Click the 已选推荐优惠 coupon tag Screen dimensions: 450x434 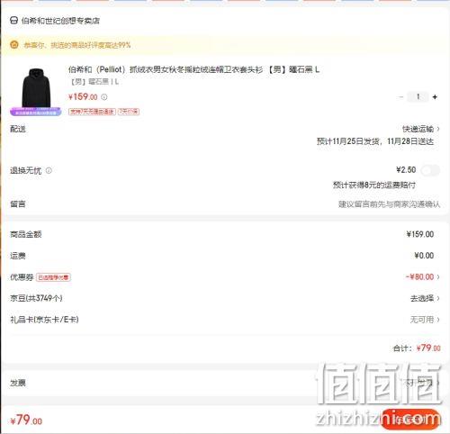pos(53,277)
